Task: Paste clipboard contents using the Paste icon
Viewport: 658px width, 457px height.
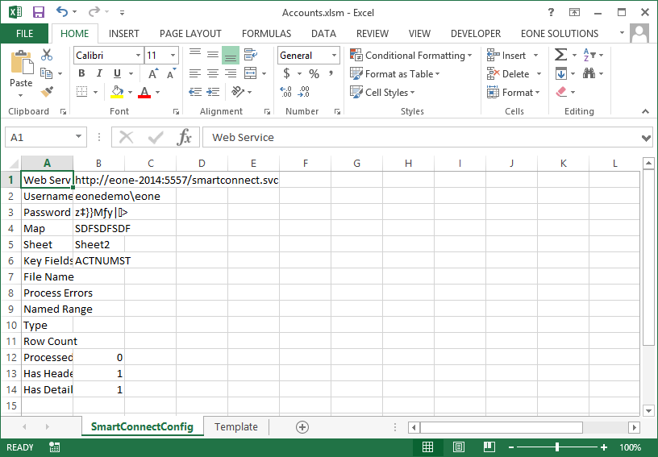Action: (x=21, y=63)
